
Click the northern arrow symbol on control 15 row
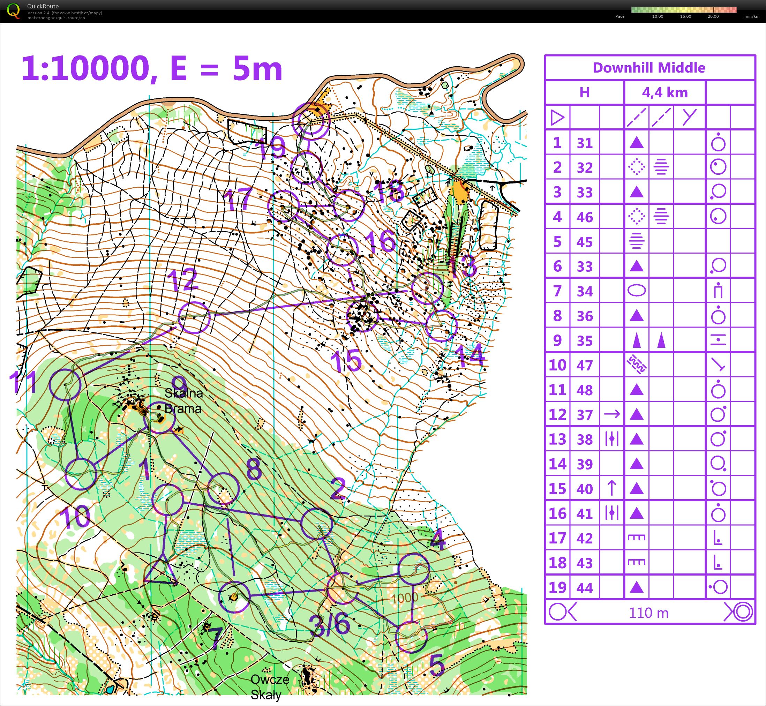tap(611, 489)
